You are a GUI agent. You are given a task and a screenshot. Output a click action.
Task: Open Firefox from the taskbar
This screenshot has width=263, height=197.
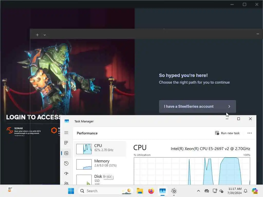point(151,191)
